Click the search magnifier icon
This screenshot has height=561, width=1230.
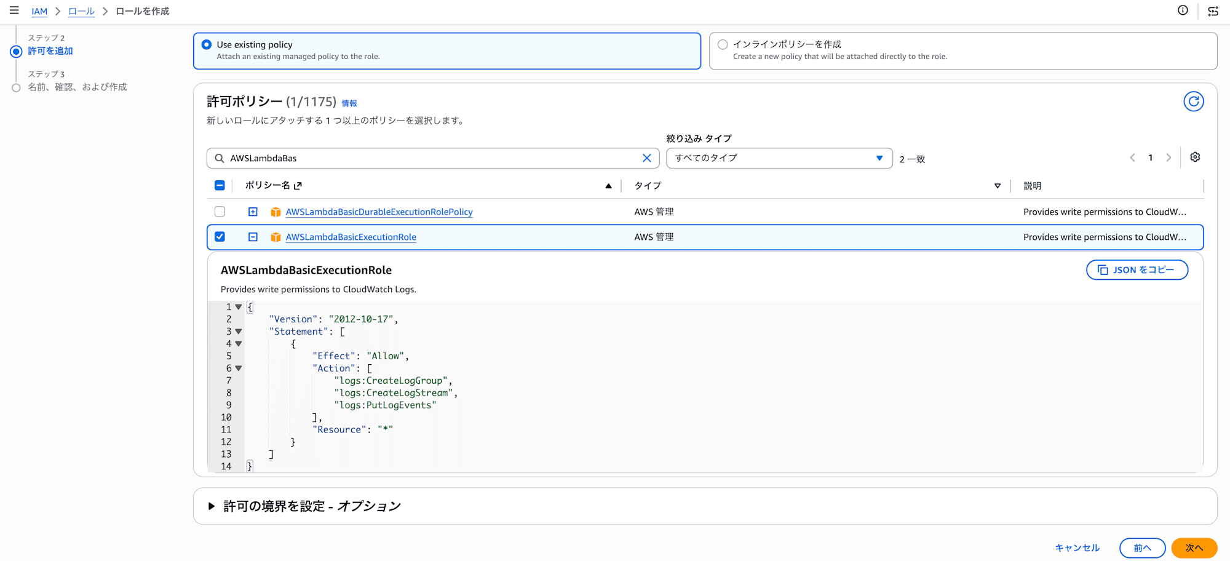pos(220,158)
